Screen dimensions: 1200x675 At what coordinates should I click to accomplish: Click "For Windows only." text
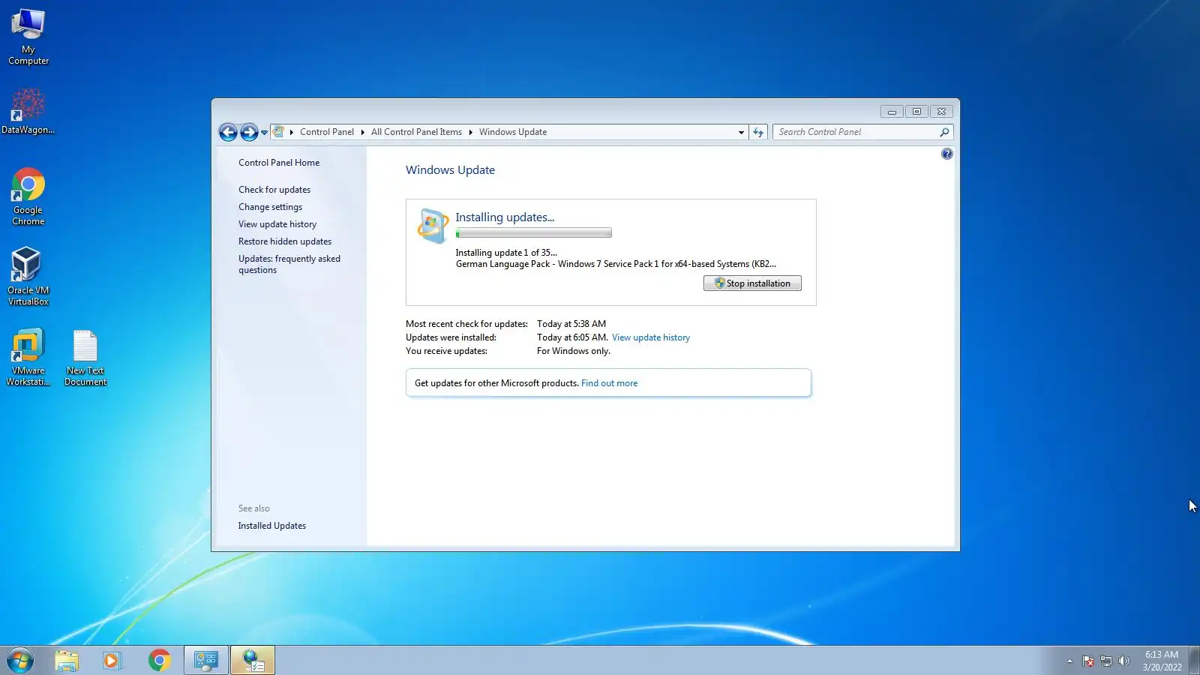coord(574,351)
